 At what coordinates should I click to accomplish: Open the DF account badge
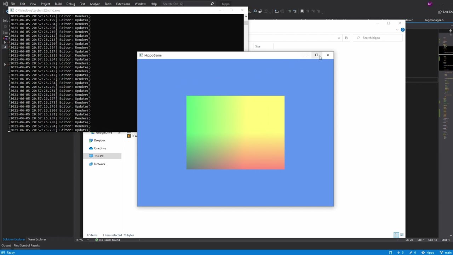(x=430, y=4)
